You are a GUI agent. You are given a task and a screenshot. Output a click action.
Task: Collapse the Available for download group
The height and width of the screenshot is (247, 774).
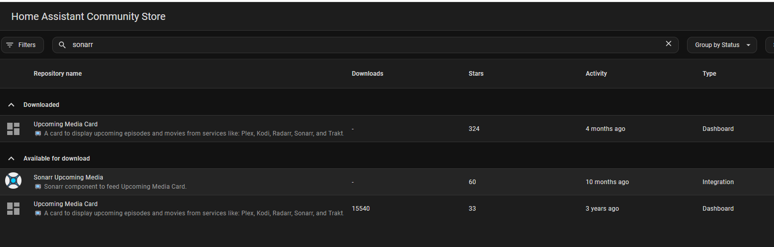tap(11, 159)
